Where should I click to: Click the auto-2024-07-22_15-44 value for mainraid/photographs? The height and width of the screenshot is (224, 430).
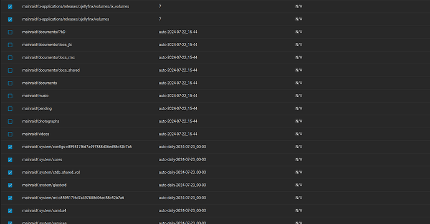click(178, 121)
